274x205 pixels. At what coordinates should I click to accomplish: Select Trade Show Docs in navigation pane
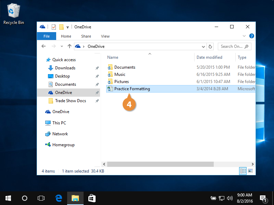[x=70, y=101]
